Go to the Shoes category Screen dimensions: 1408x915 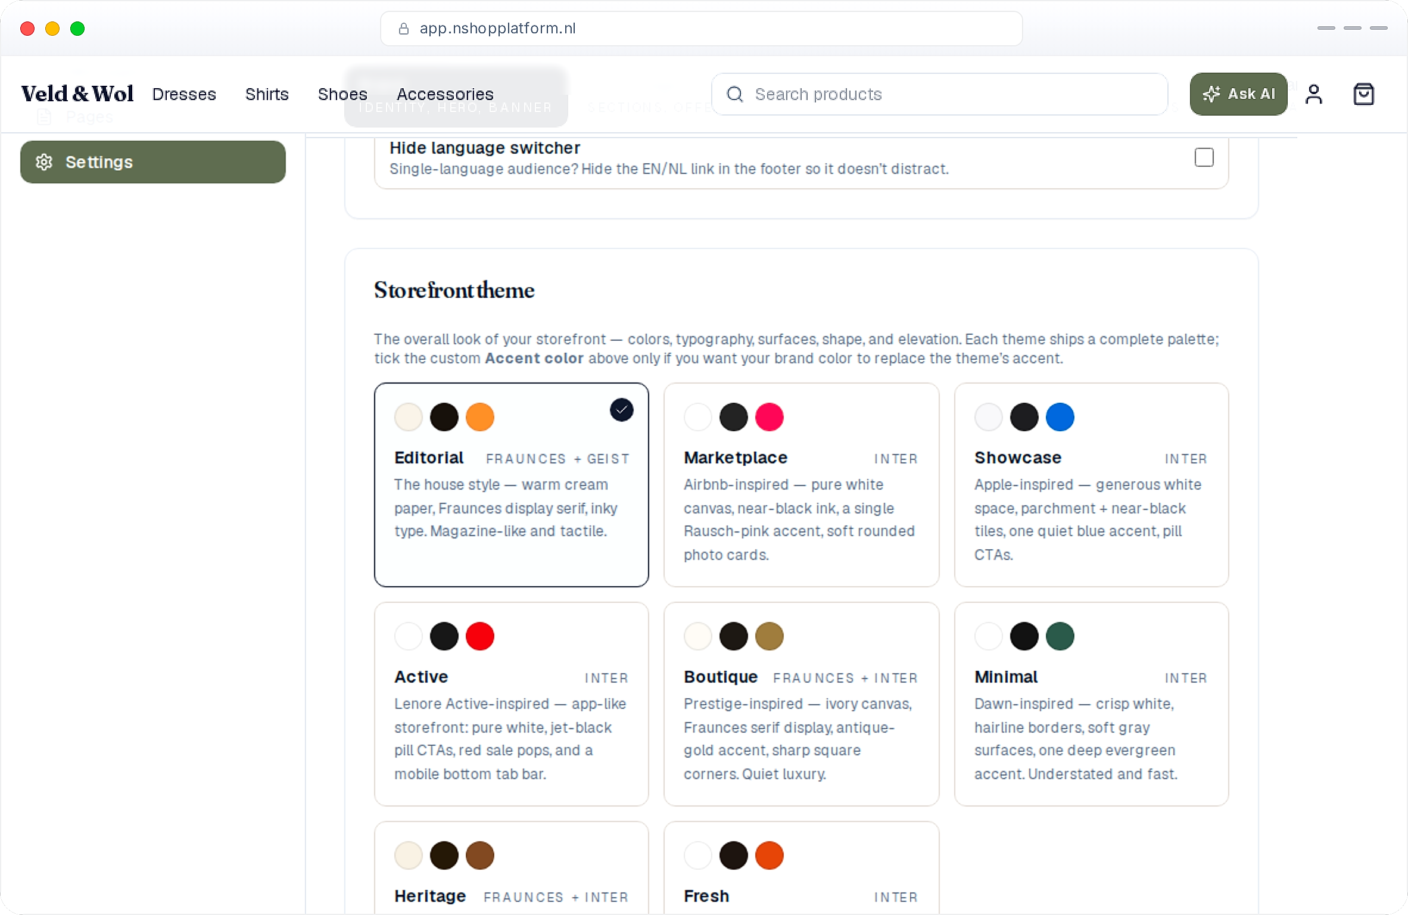[342, 94]
